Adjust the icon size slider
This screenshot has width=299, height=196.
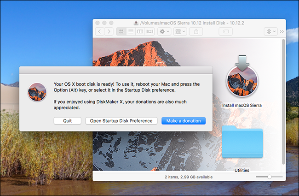point(269,177)
